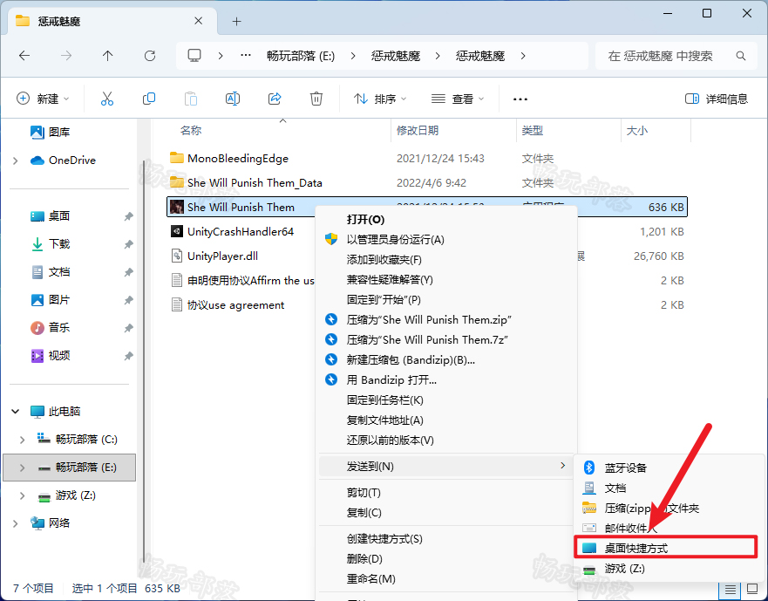Open the 查看 view dropdown

[x=458, y=99]
